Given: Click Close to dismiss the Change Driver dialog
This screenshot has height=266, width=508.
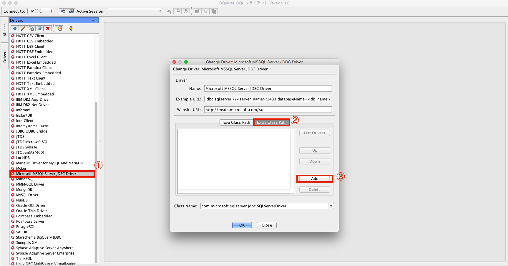Looking at the screenshot, I should click(267, 225).
